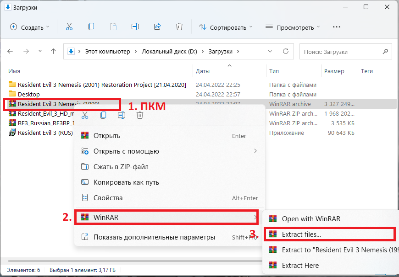The width and height of the screenshot is (399, 277).
Task: Select Extract files... in WinRAR submenu
Action: [x=330, y=234]
